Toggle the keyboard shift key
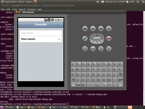 (x=74, y=80)
